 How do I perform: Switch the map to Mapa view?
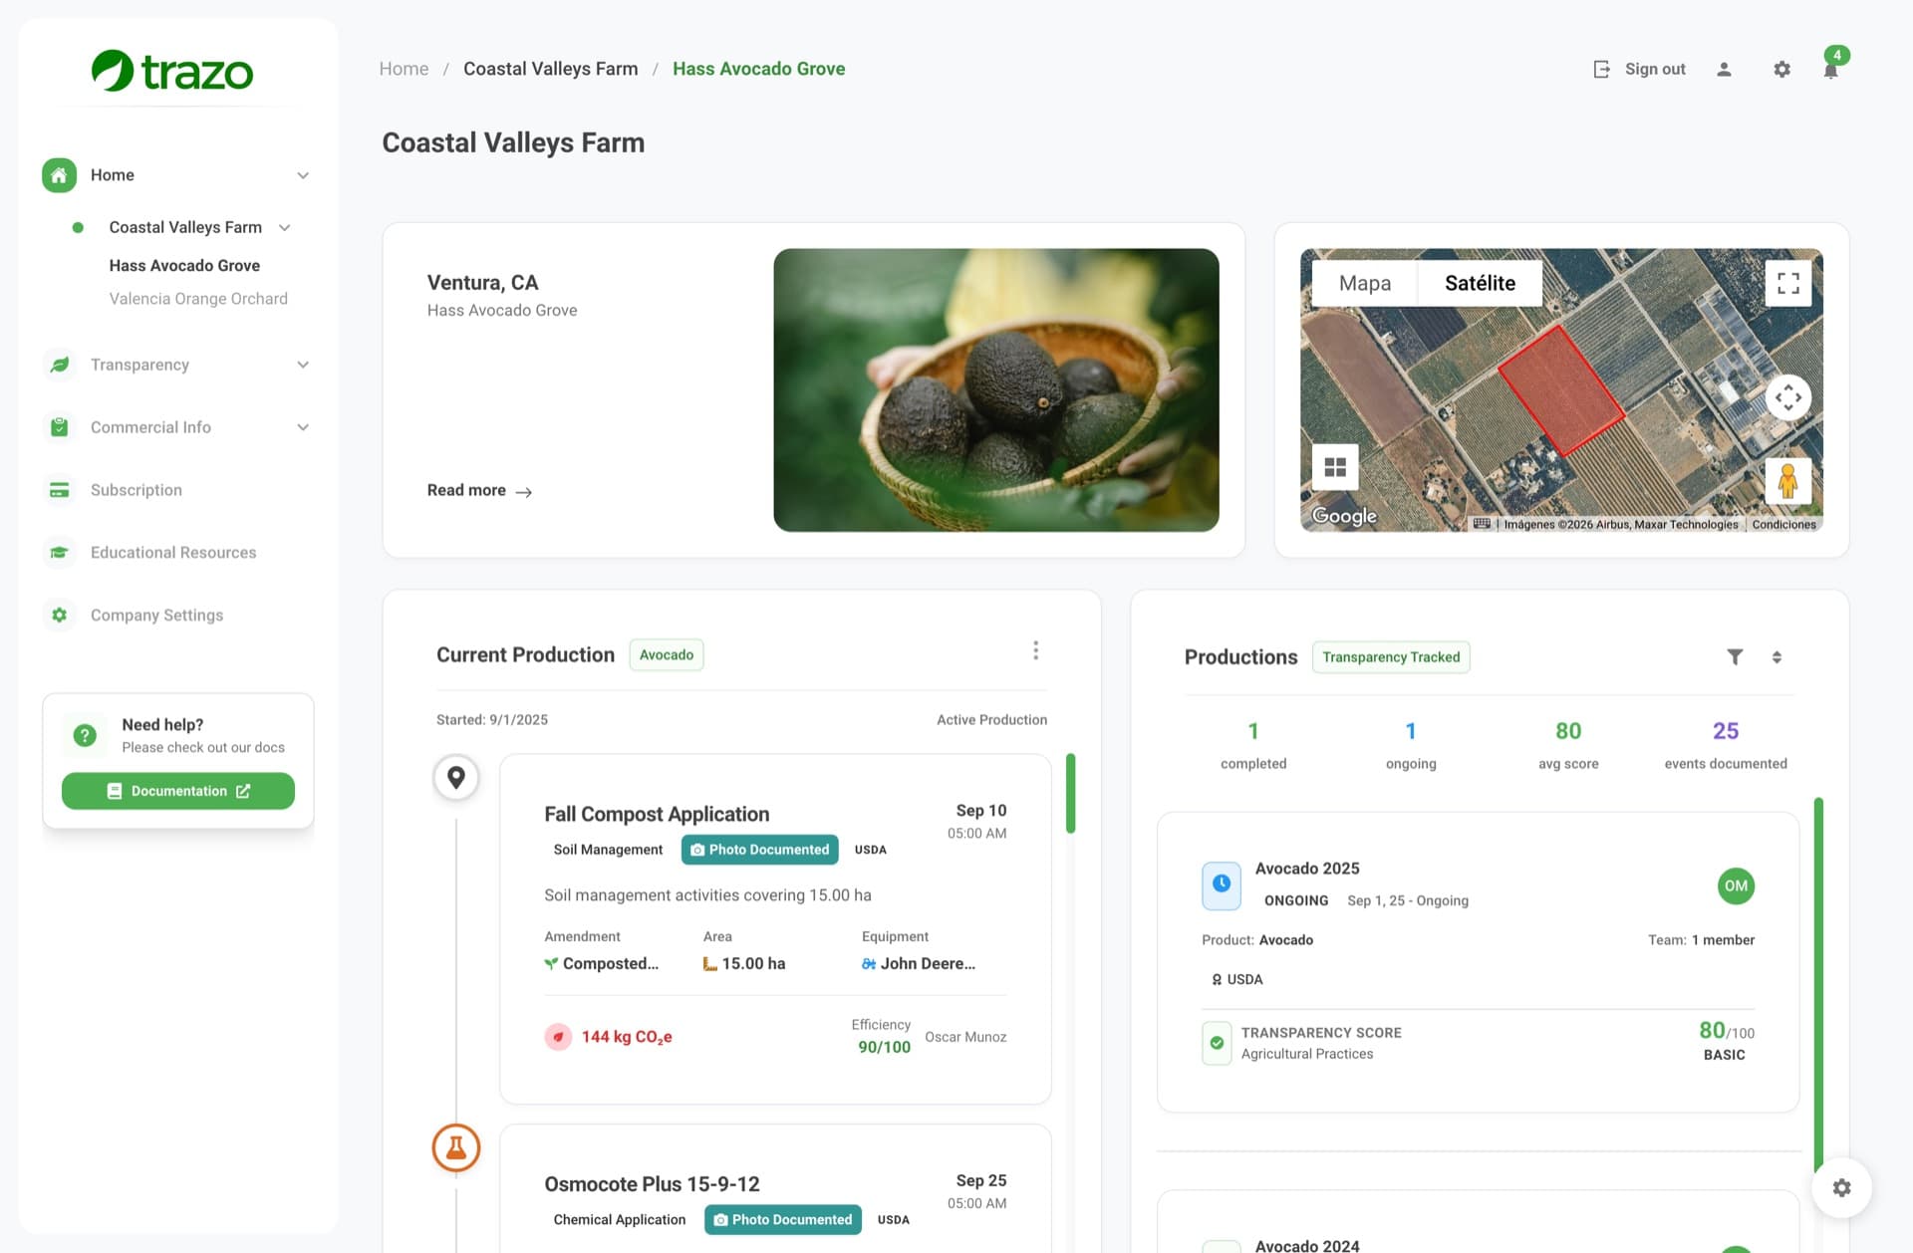(x=1363, y=283)
